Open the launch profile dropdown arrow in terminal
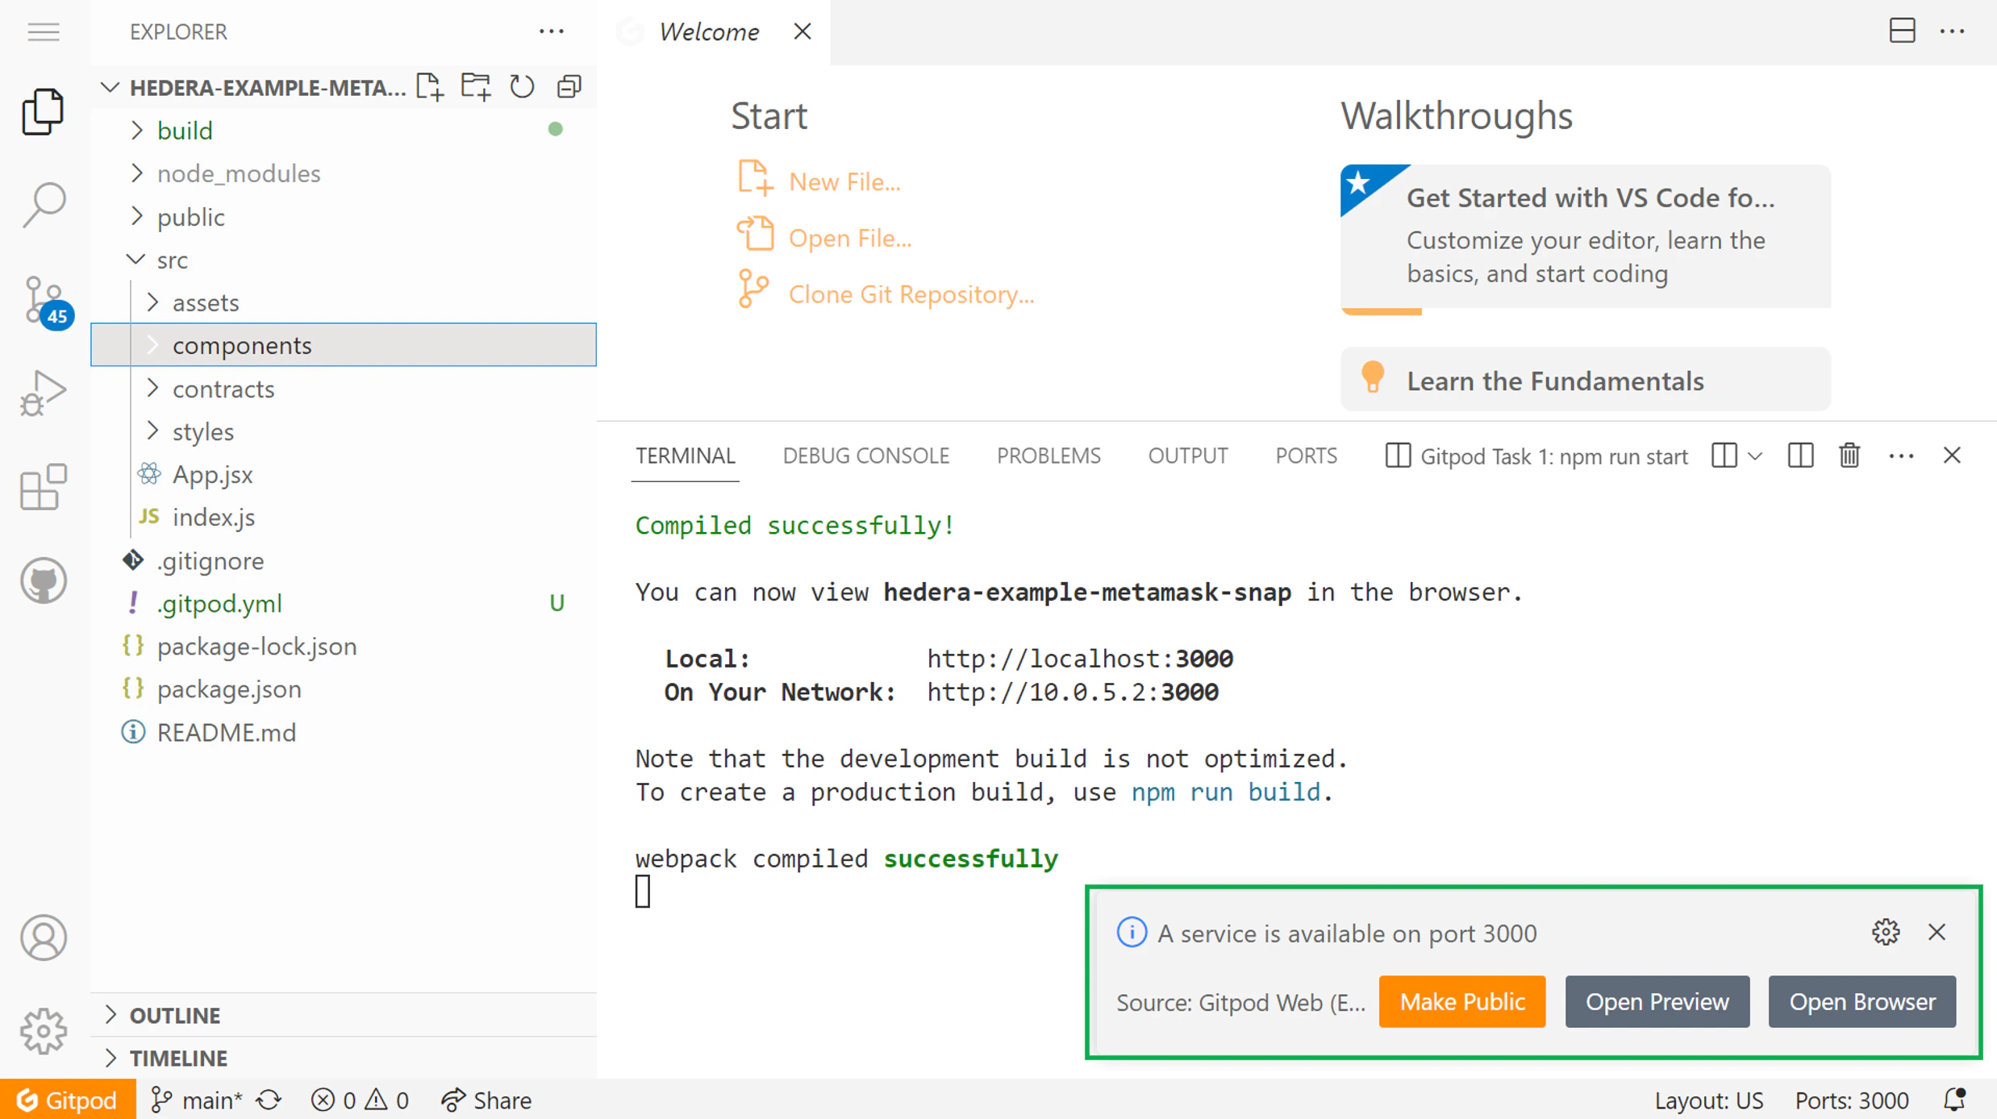 [1755, 456]
